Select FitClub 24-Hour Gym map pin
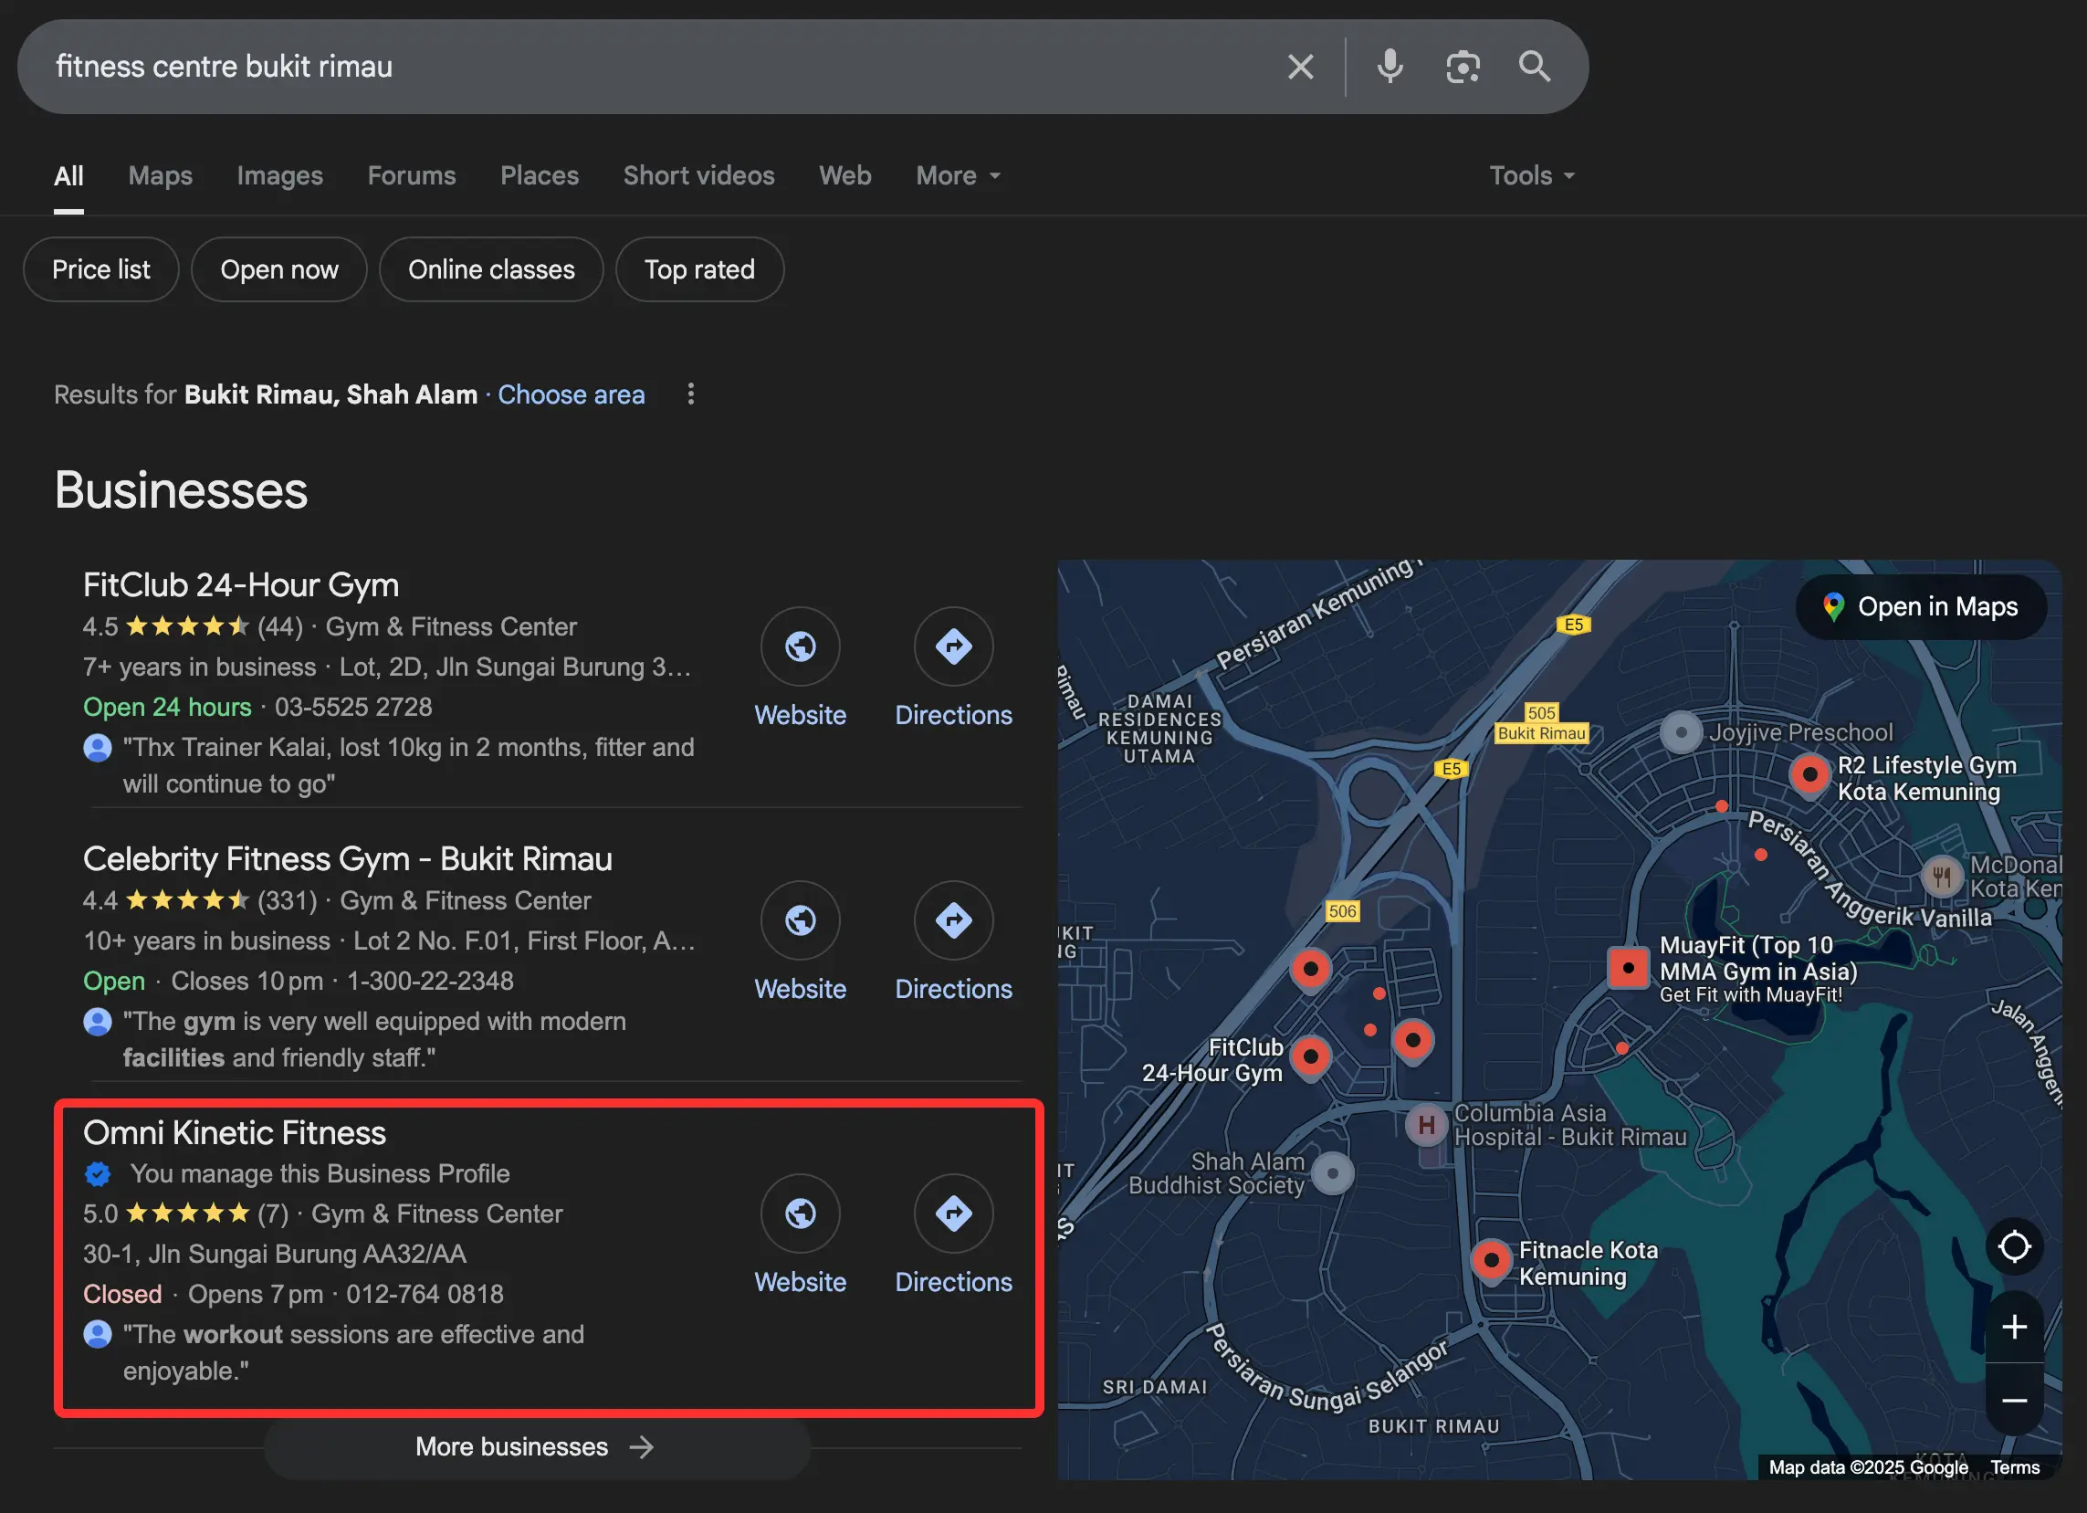This screenshot has width=2087, height=1513. [1310, 1056]
